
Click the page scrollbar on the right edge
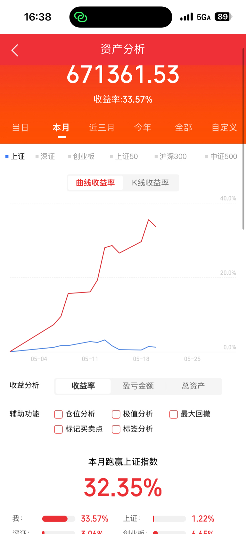[243, 139]
